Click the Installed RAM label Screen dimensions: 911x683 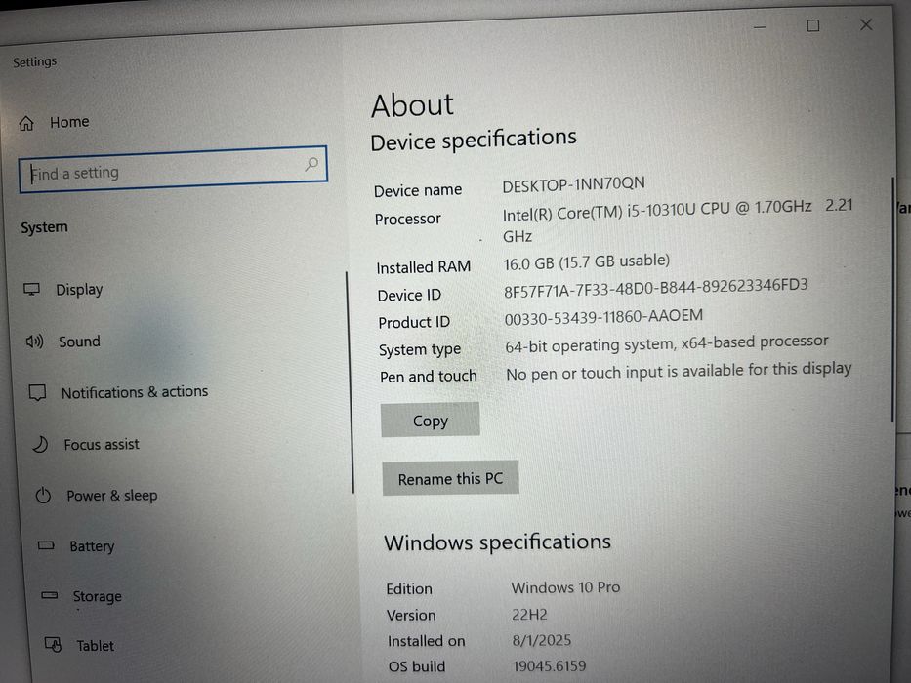point(424,267)
